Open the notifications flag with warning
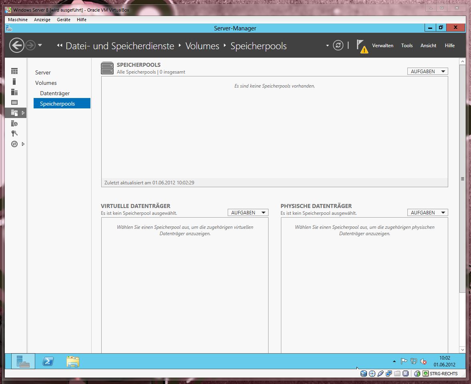The height and width of the screenshot is (384, 471). click(x=361, y=46)
